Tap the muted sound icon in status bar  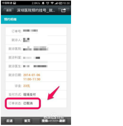pyautogui.click(x=43, y=3)
